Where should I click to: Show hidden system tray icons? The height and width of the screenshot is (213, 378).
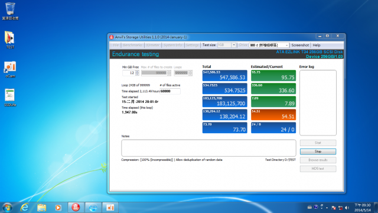pos(327,208)
